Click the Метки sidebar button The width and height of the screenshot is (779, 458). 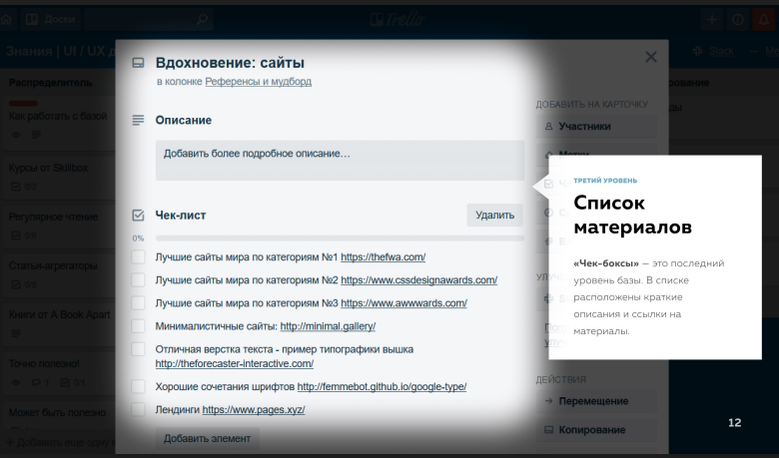tap(596, 155)
